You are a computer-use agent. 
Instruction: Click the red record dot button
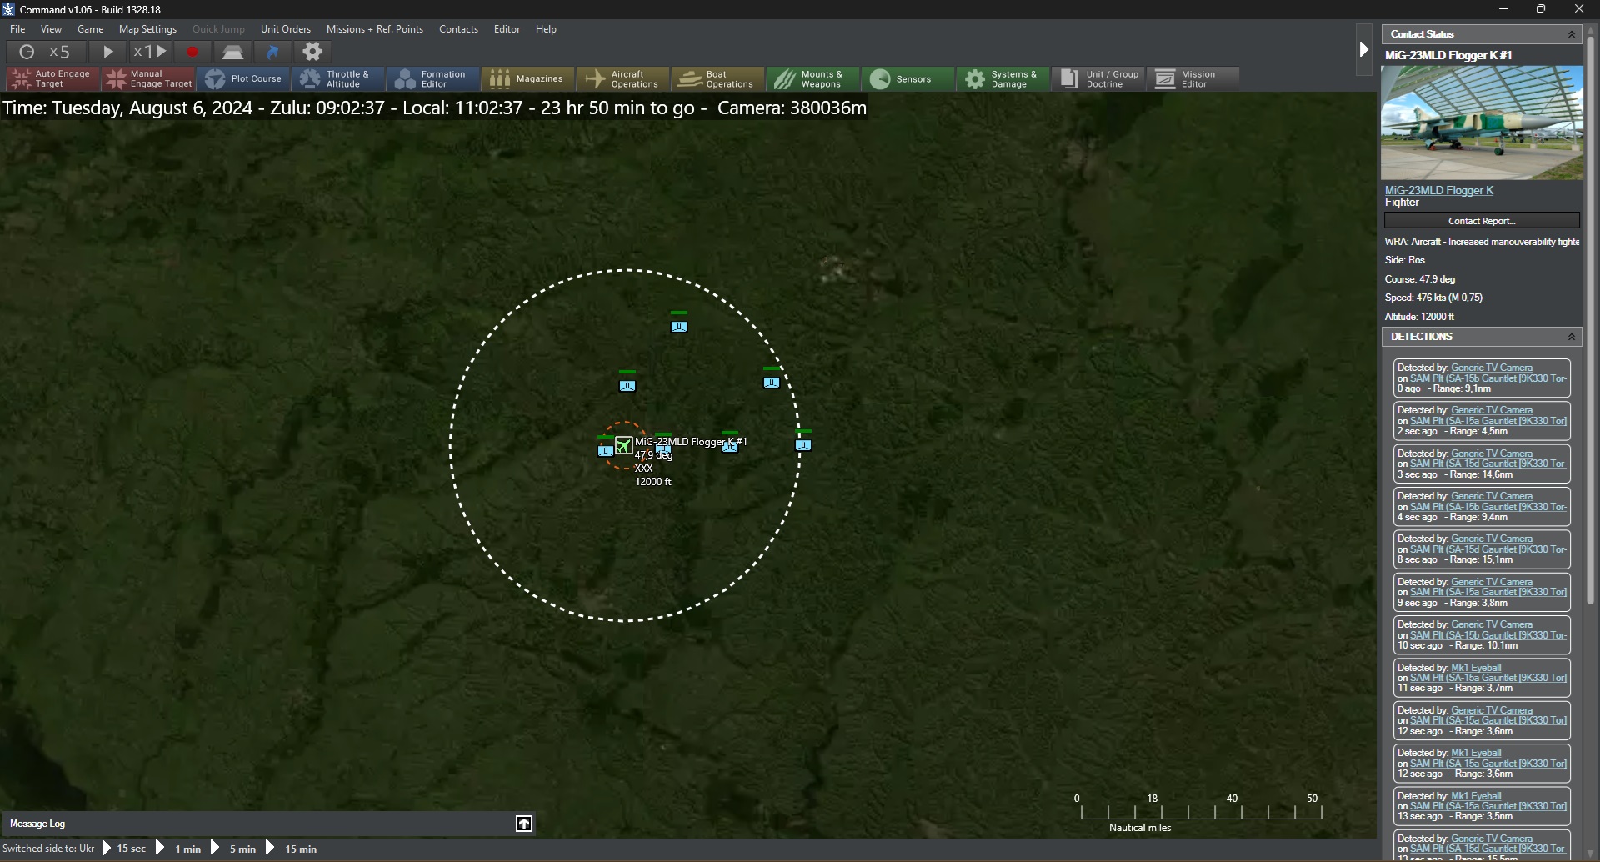[x=192, y=52]
